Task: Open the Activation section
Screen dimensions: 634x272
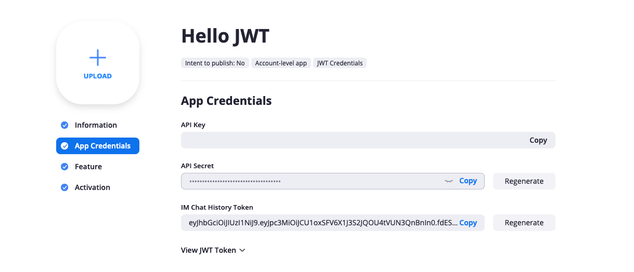Action: click(x=93, y=187)
